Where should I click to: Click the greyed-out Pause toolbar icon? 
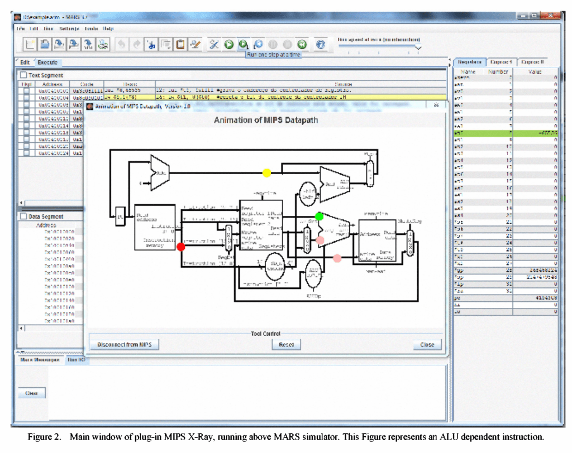pyautogui.click(x=273, y=45)
